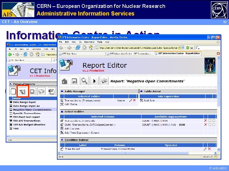Open the Forward history dropdown in CET Information window

tap(21, 55)
